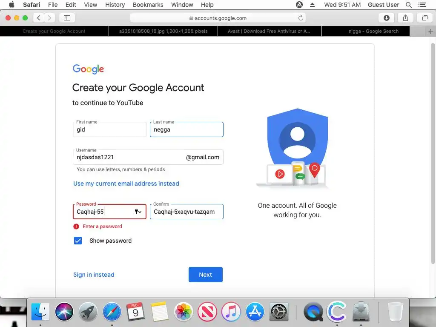The image size is (436, 327).
Task: Click the Google logo
Action: point(88,69)
